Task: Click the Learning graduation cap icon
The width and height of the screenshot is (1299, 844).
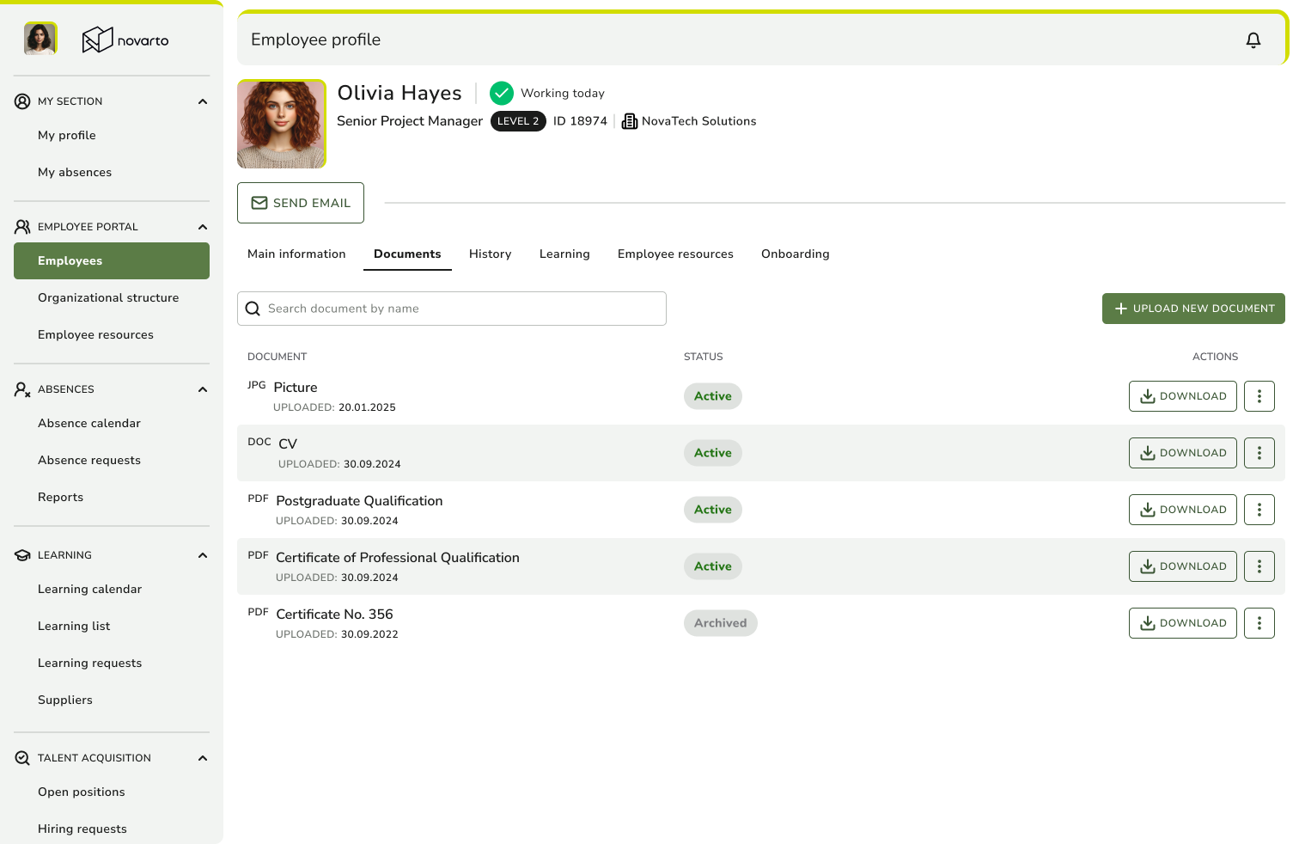Action: click(22, 555)
